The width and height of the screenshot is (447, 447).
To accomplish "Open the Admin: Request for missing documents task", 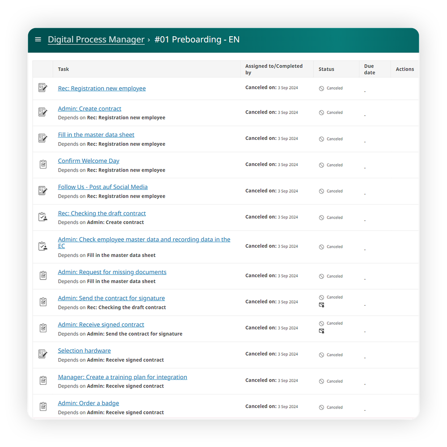I will [112, 272].
